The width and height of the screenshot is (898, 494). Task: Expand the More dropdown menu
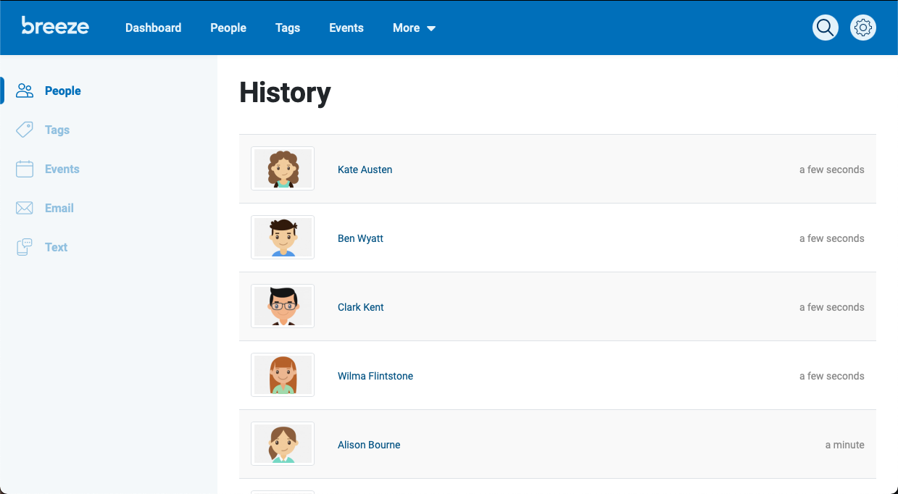(x=414, y=28)
